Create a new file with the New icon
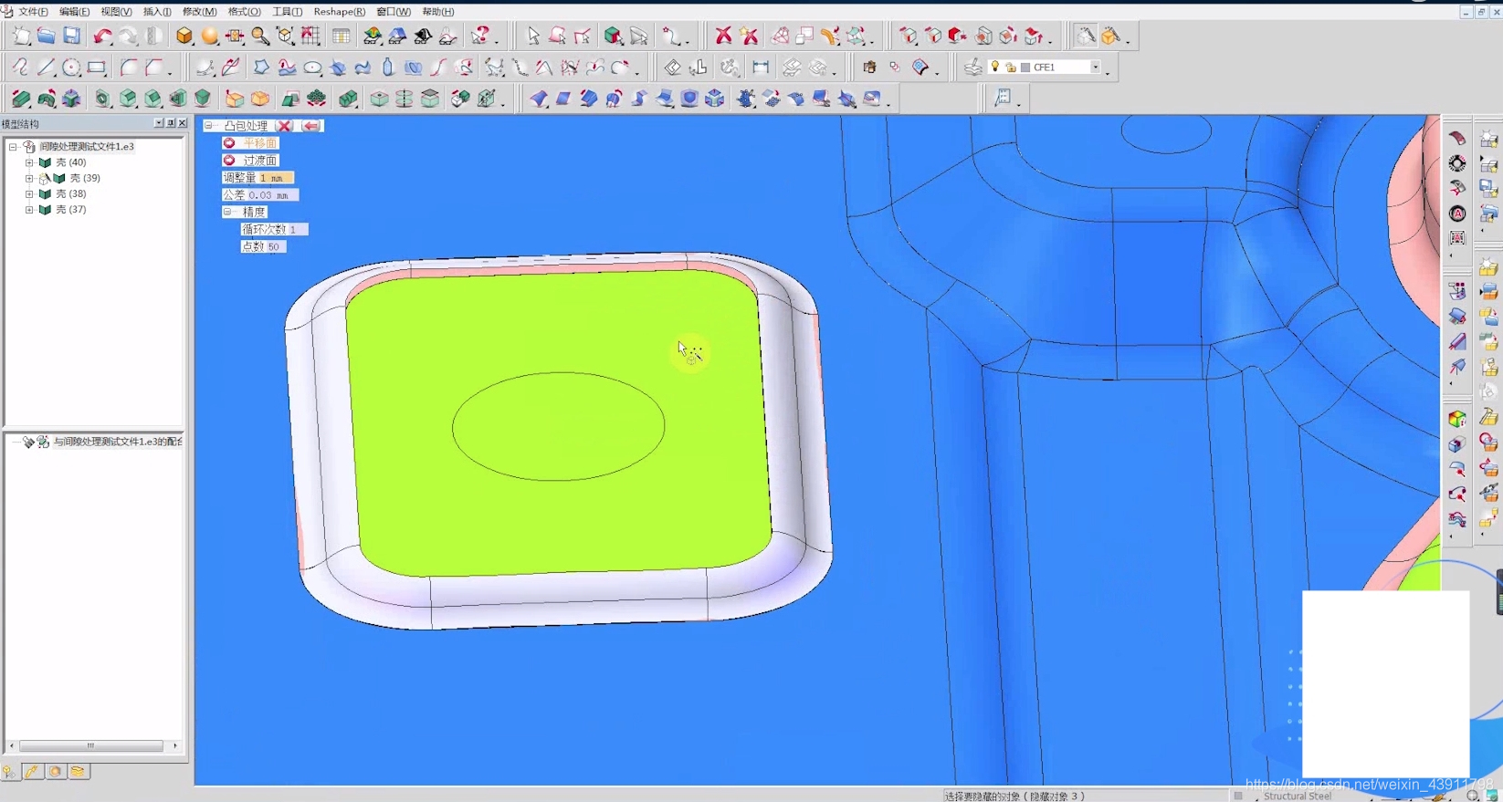 tap(20, 36)
